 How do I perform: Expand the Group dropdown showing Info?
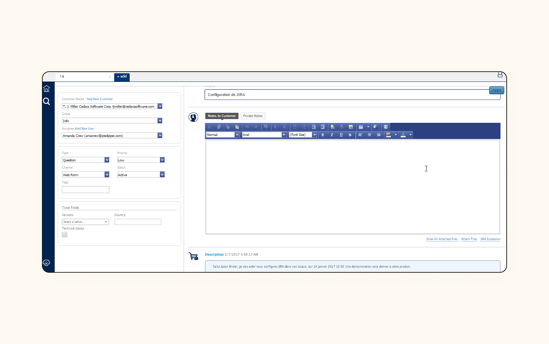160,121
